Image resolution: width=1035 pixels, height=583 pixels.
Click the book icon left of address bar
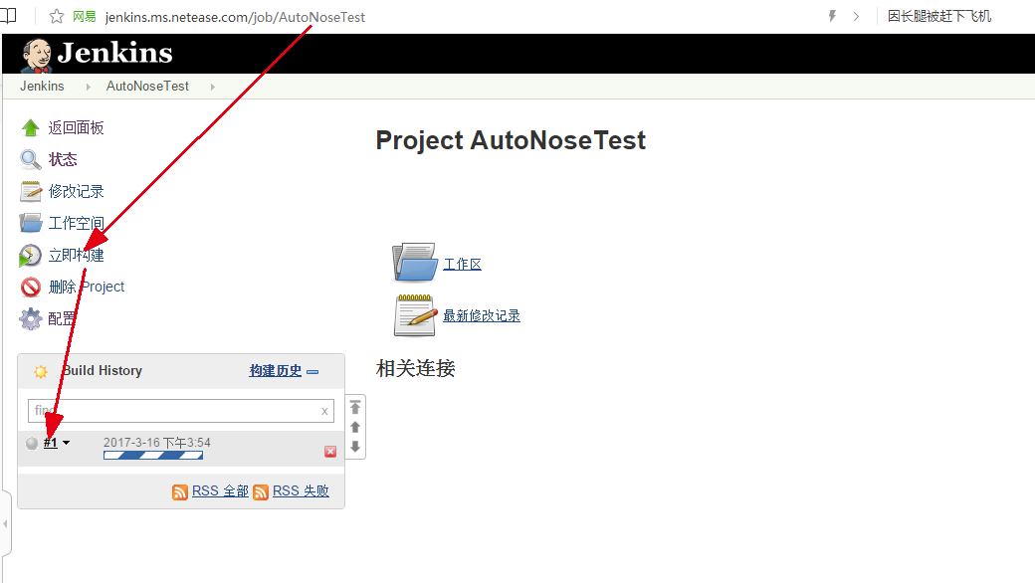click(x=8, y=16)
